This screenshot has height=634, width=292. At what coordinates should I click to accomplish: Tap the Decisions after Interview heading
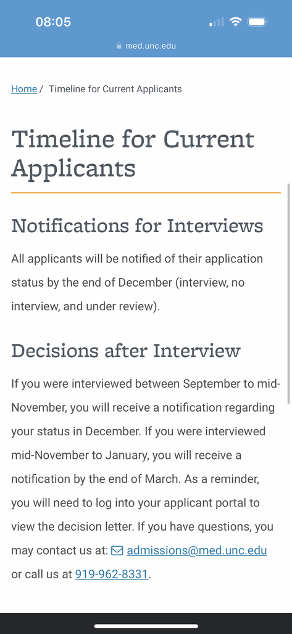(x=126, y=350)
